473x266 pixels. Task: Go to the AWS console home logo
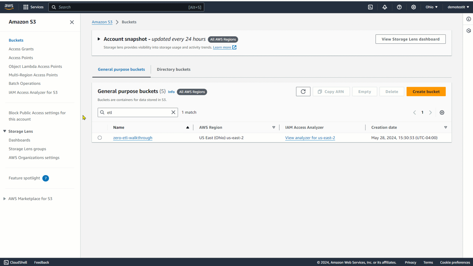click(9, 7)
